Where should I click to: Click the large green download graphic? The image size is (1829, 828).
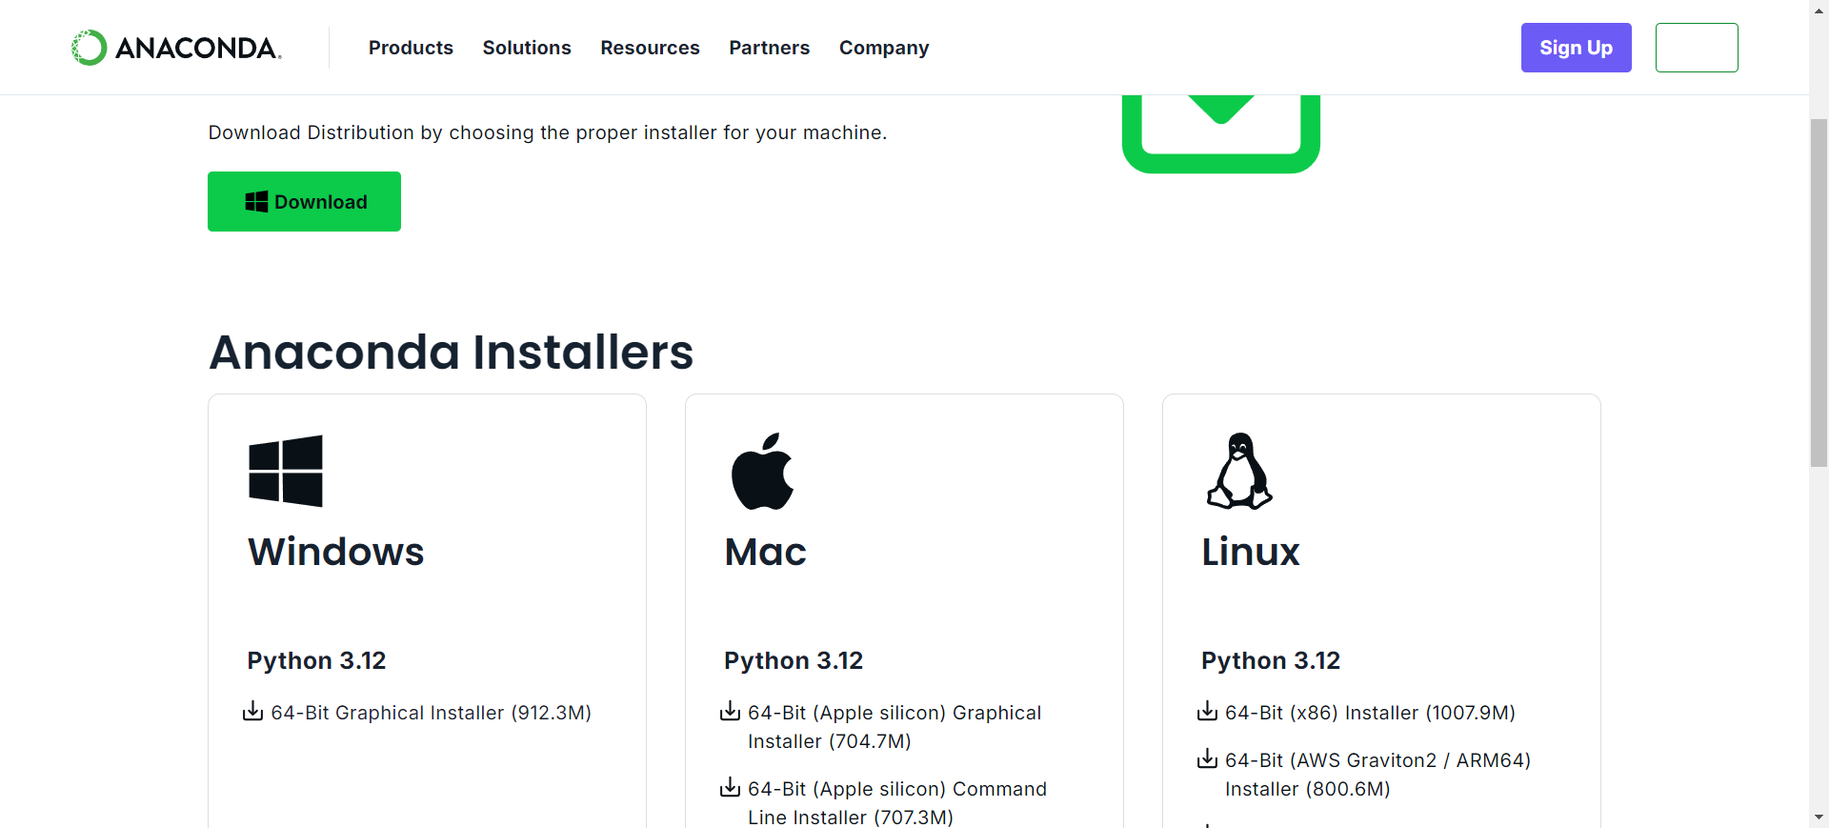click(1221, 131)
